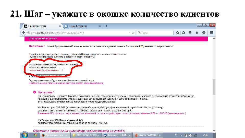245x138 pixels.
Task: Click the Обратите внимание на индикатор heading
Action: (x=79, y=131)
